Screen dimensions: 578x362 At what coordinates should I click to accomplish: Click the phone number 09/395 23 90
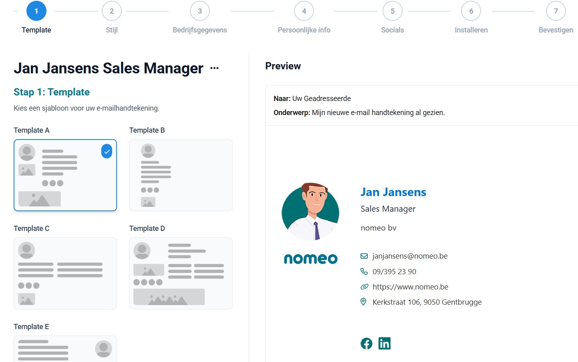(395, 271)
